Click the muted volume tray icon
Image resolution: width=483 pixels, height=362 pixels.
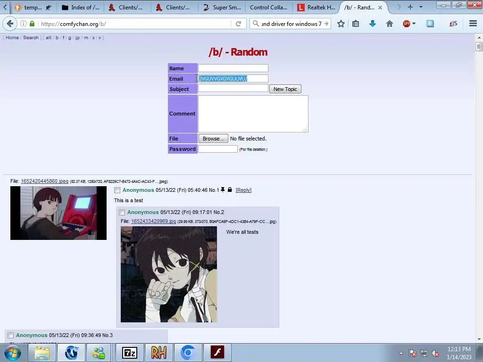point(435,354)
